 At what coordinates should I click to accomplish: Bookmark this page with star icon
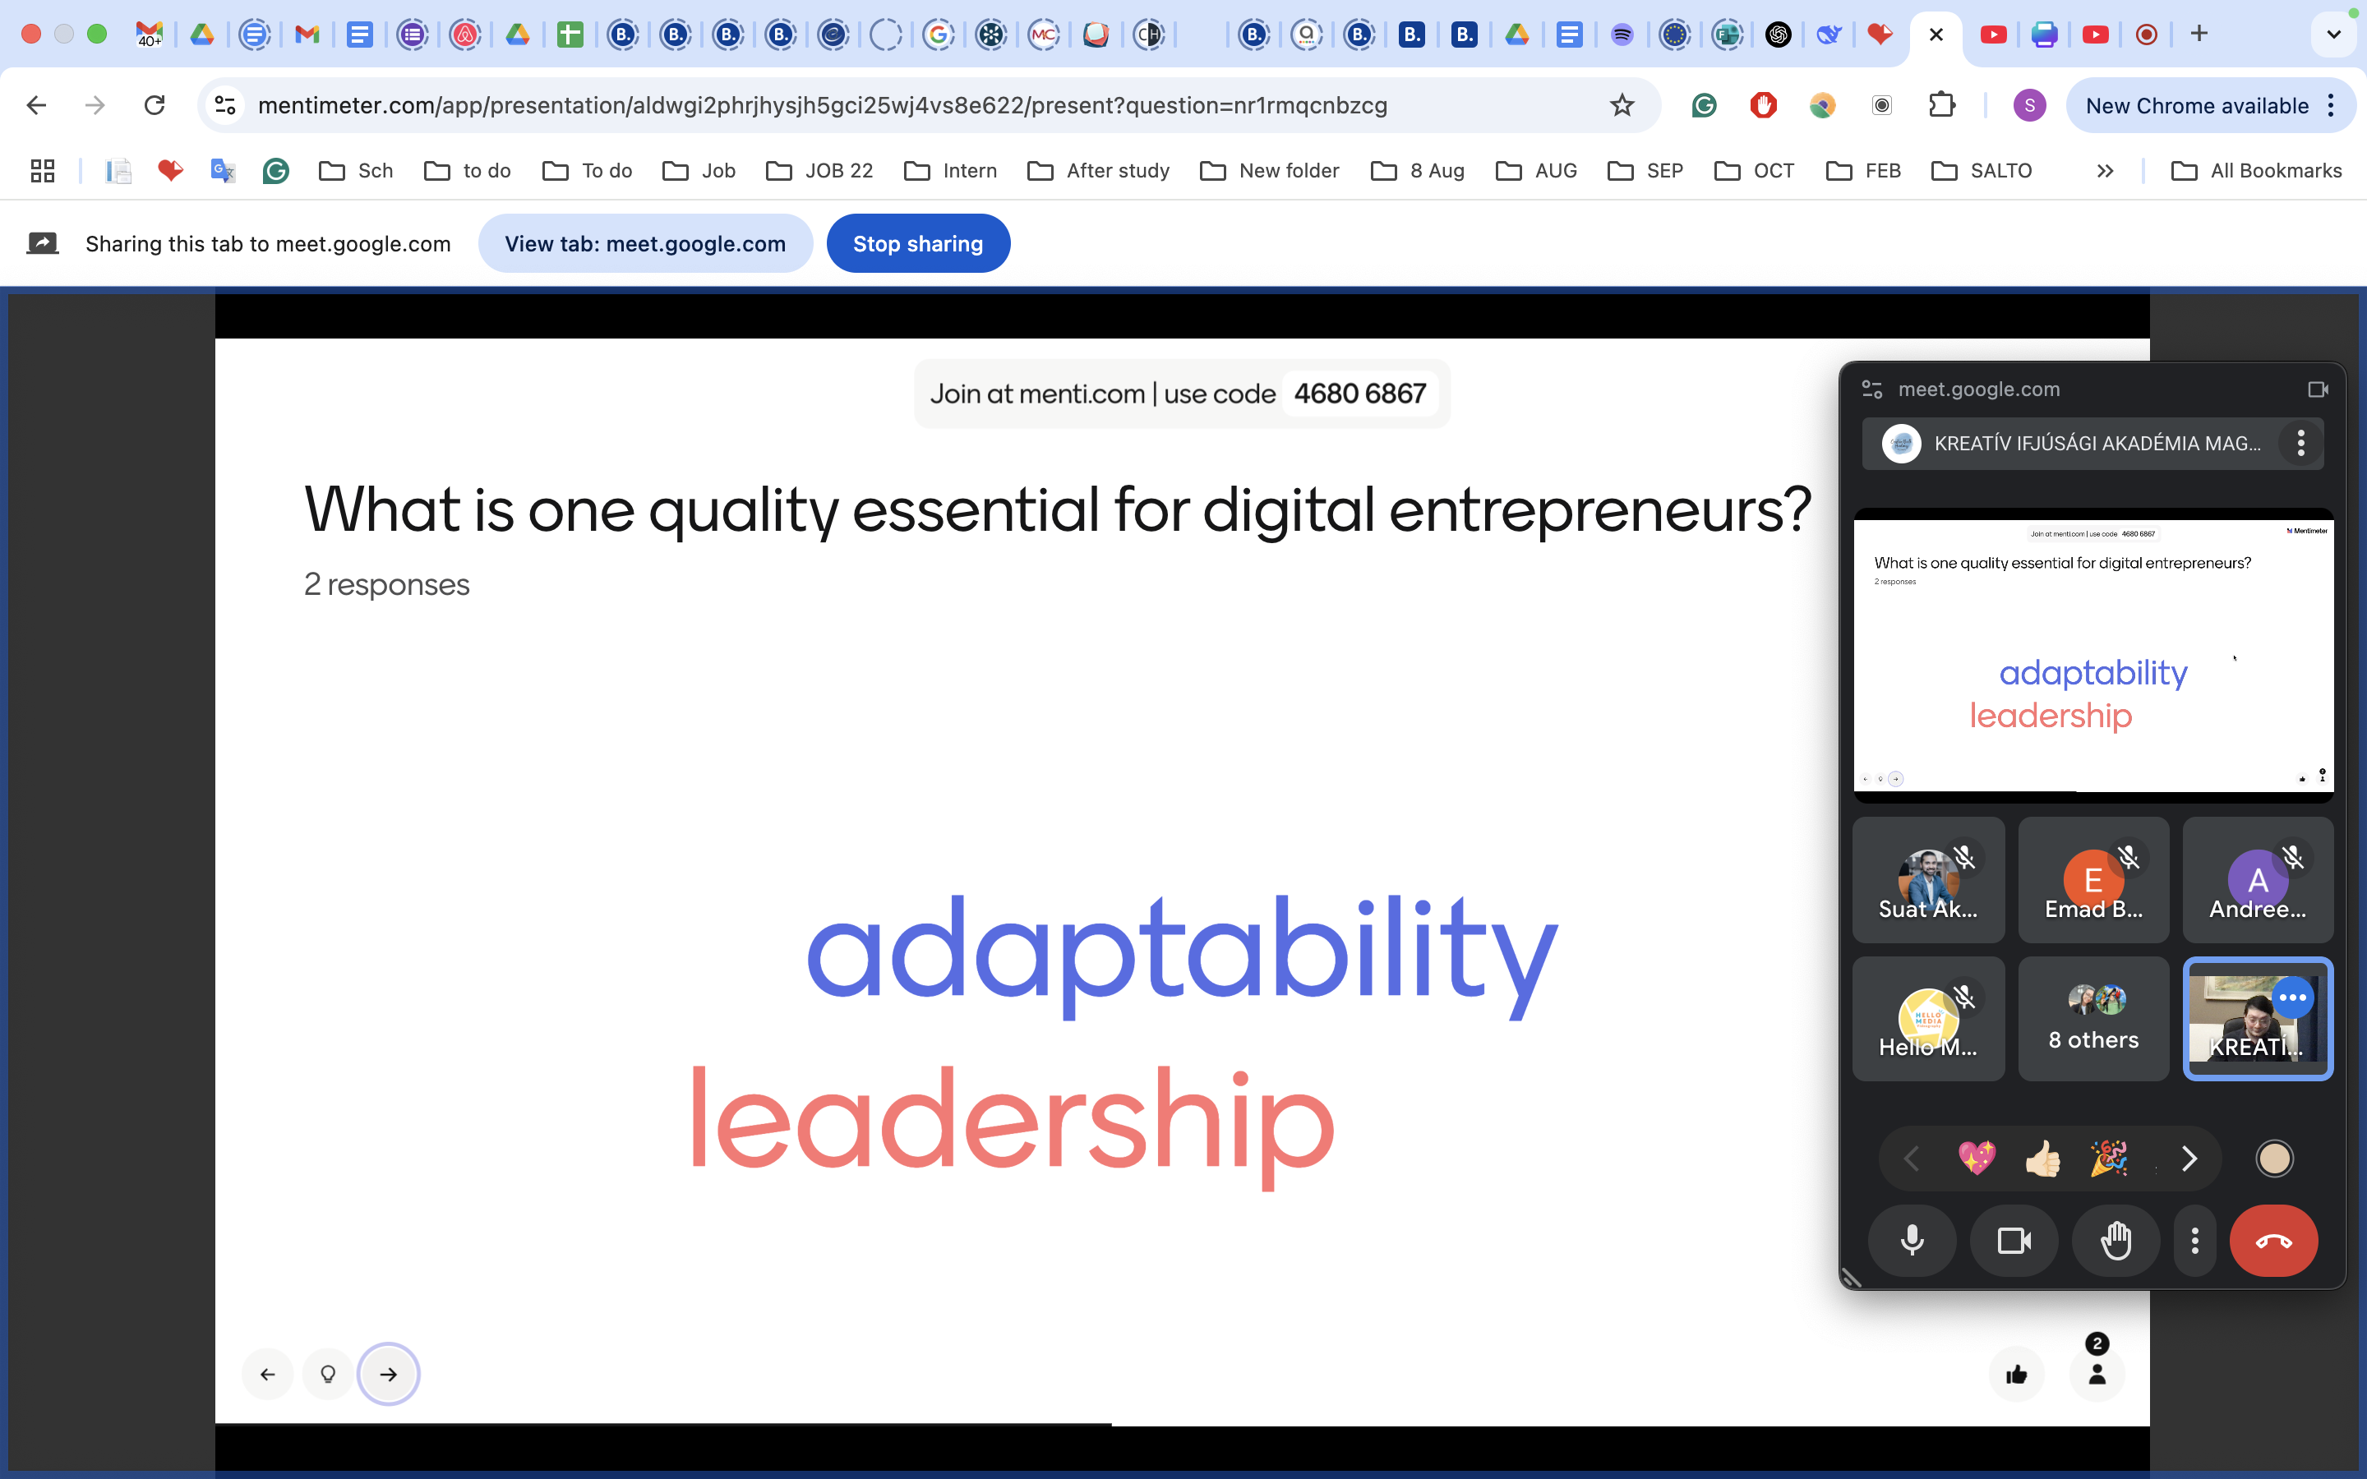tap(1622, 106)
